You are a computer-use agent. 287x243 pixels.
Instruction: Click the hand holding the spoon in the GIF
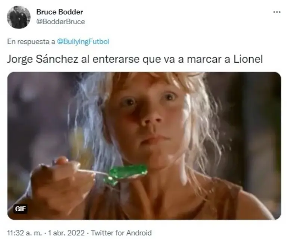tap(61, 181)
